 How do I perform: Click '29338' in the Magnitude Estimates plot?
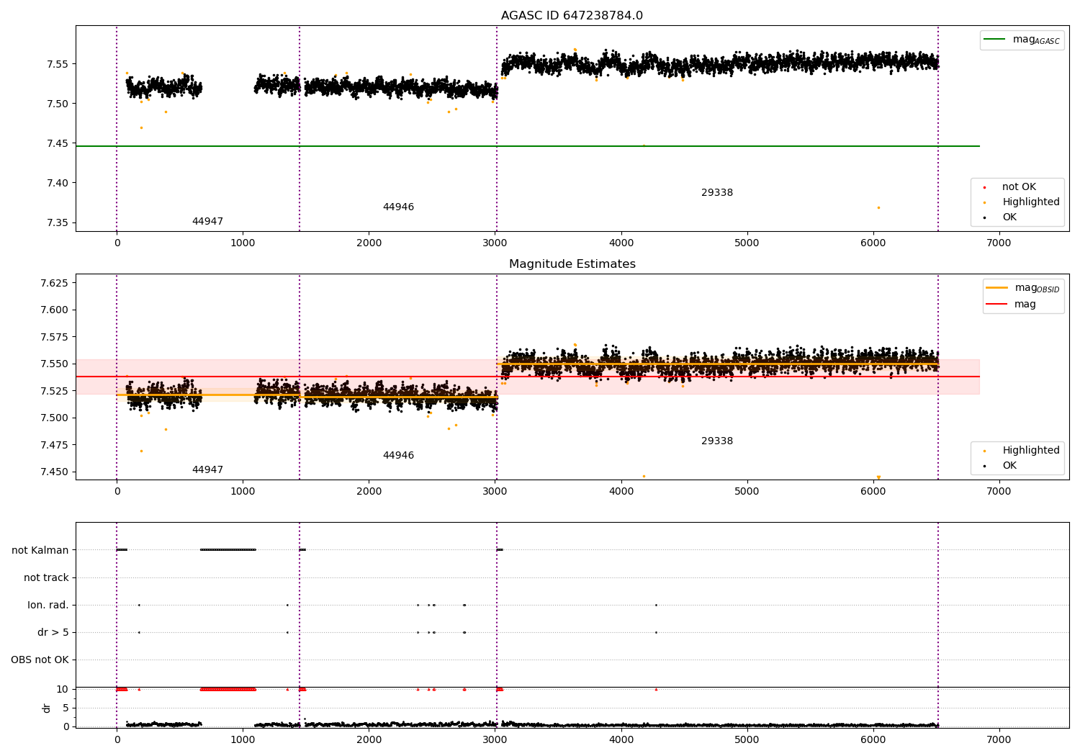click(x=717, y=441)
